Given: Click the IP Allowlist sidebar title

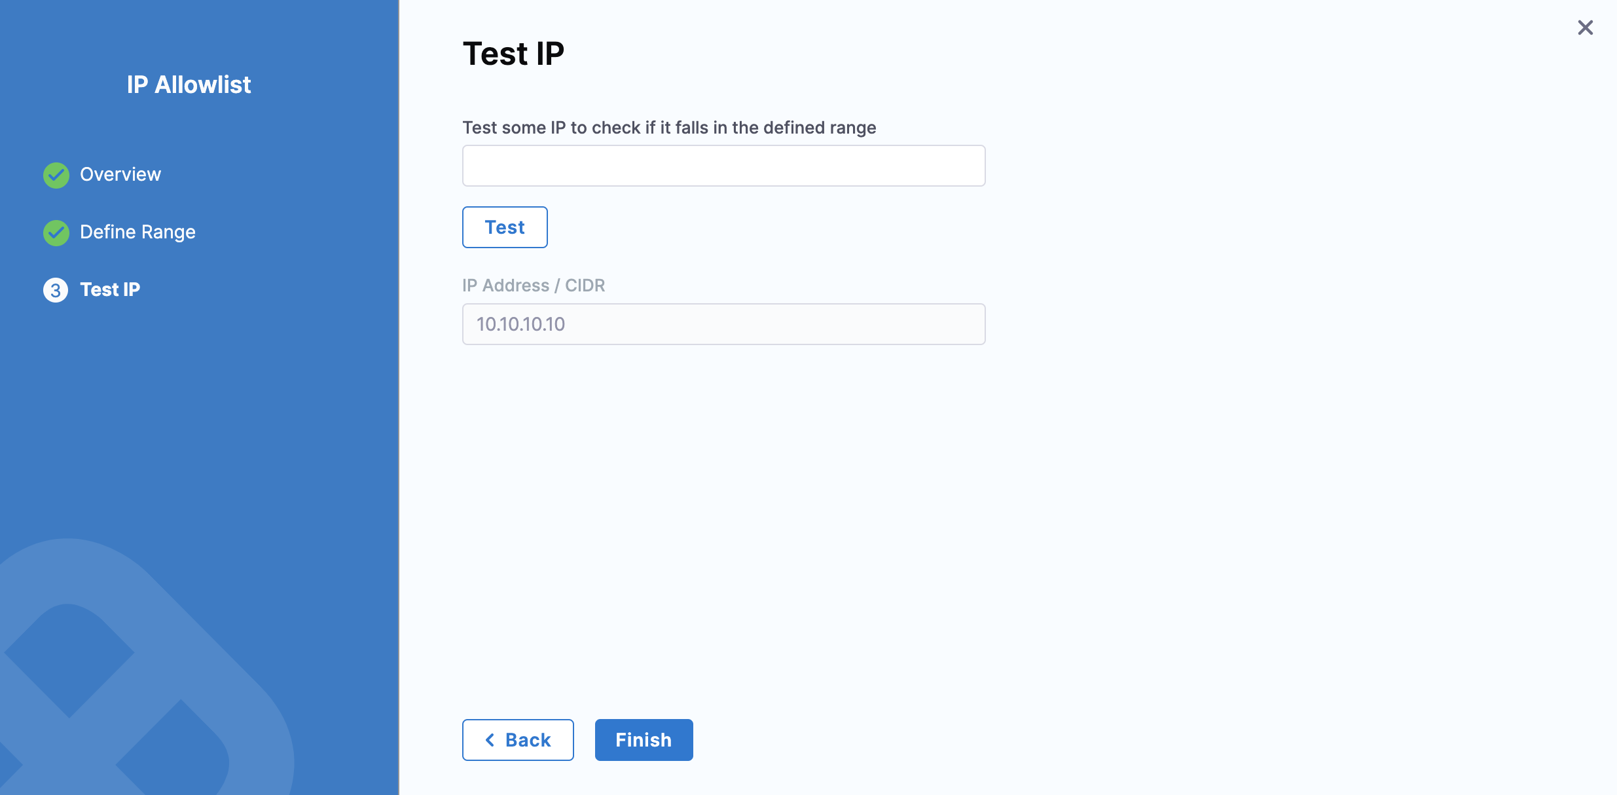Looking at the screenshot, I should [x=189, y=84].
